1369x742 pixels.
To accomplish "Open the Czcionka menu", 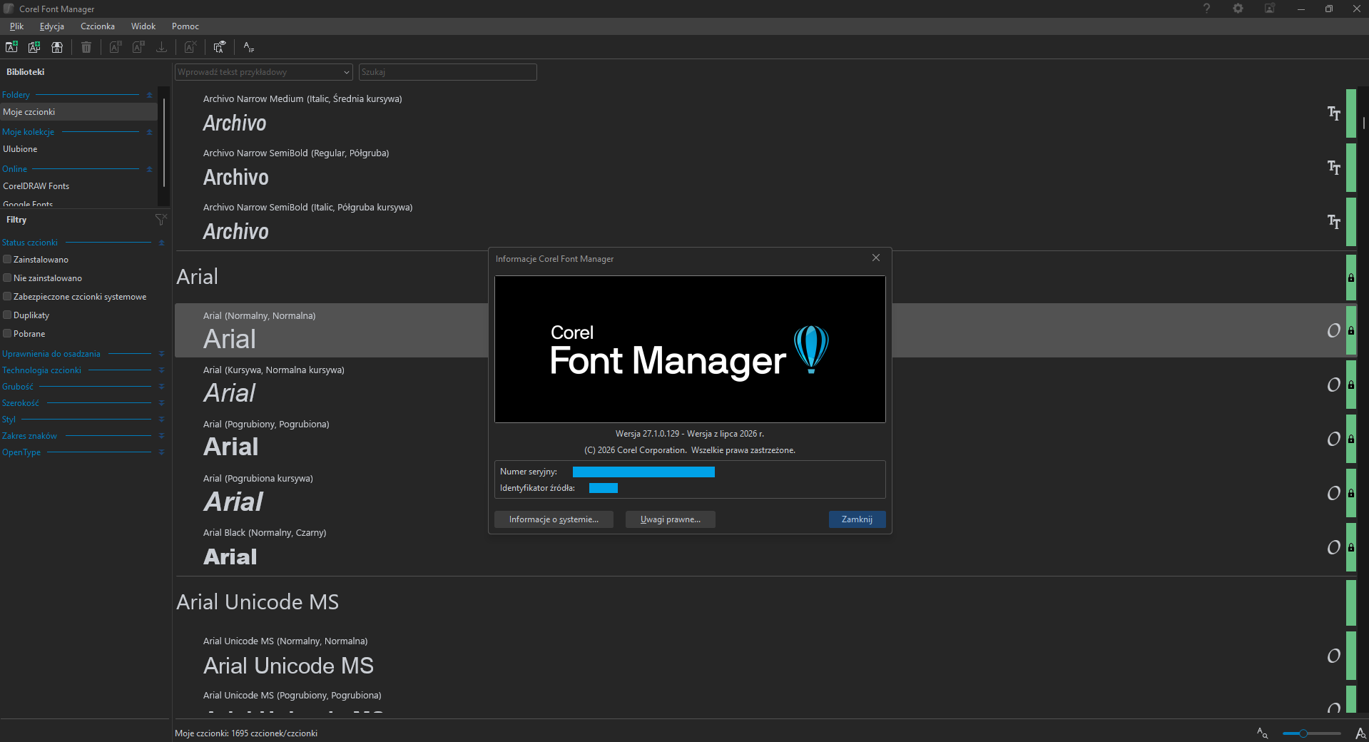I will point(98,26).
